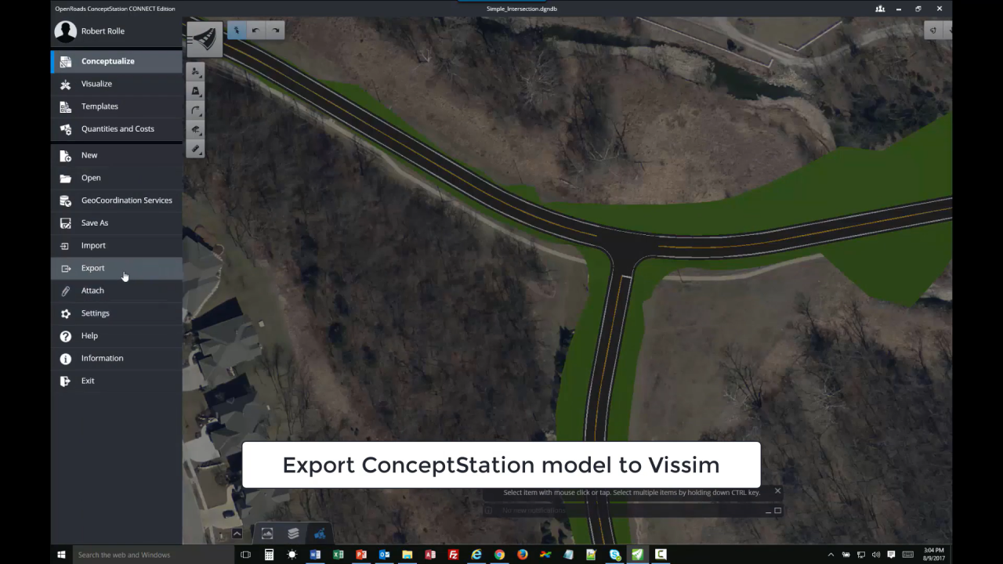Choose New in the backstage menu
Viewport: 1003px width, 564px height.
pyautogui.click(x=117, y=155)
